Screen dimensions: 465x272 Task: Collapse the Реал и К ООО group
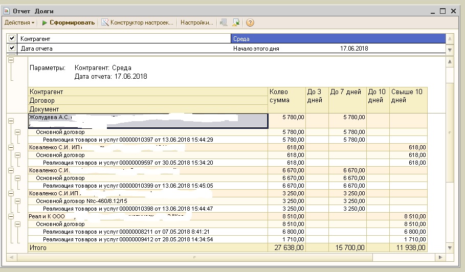[10, 217]
